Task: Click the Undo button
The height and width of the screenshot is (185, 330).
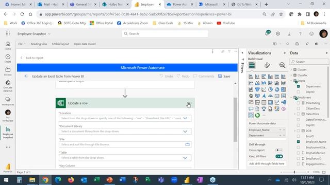Action: coord(166,76)
